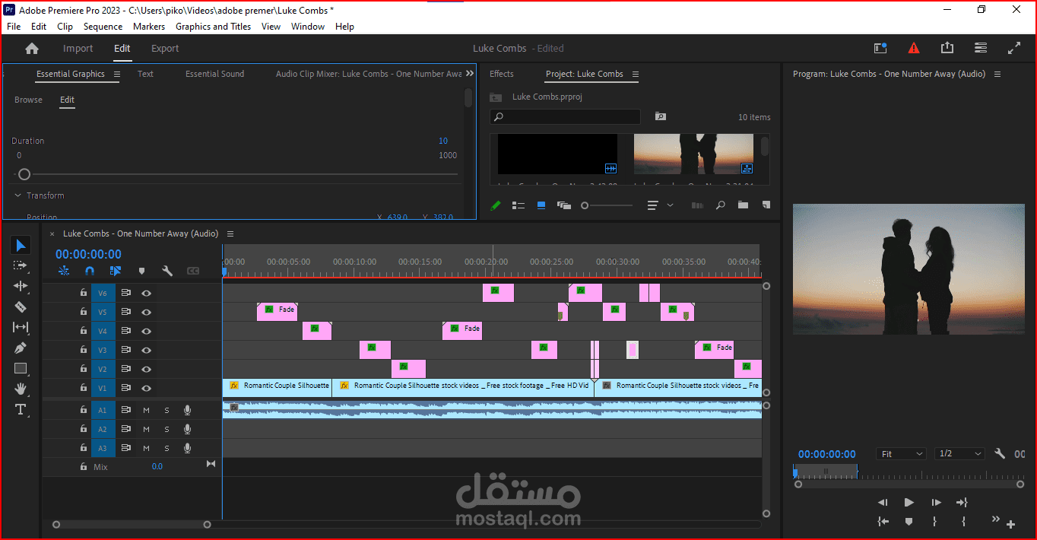This screenshot has width=1037, height=540.
Task: Select the Selection tool arrow
Action: click(x=21, y=245)
